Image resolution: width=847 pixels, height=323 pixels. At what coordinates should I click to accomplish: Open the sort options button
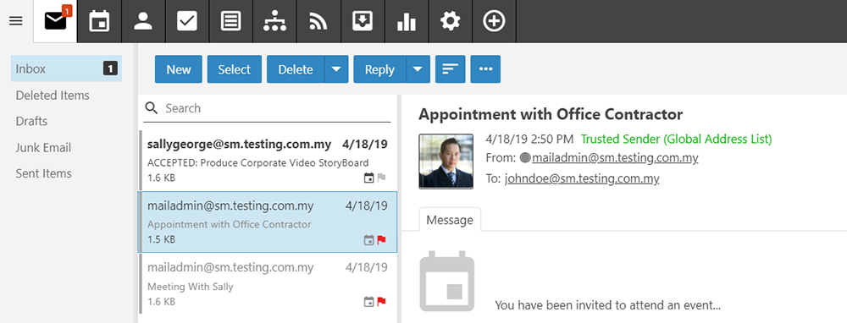pos(451,69)
